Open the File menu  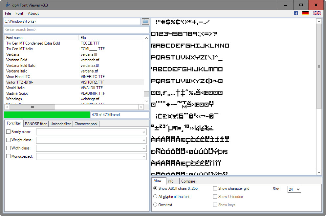8,13
